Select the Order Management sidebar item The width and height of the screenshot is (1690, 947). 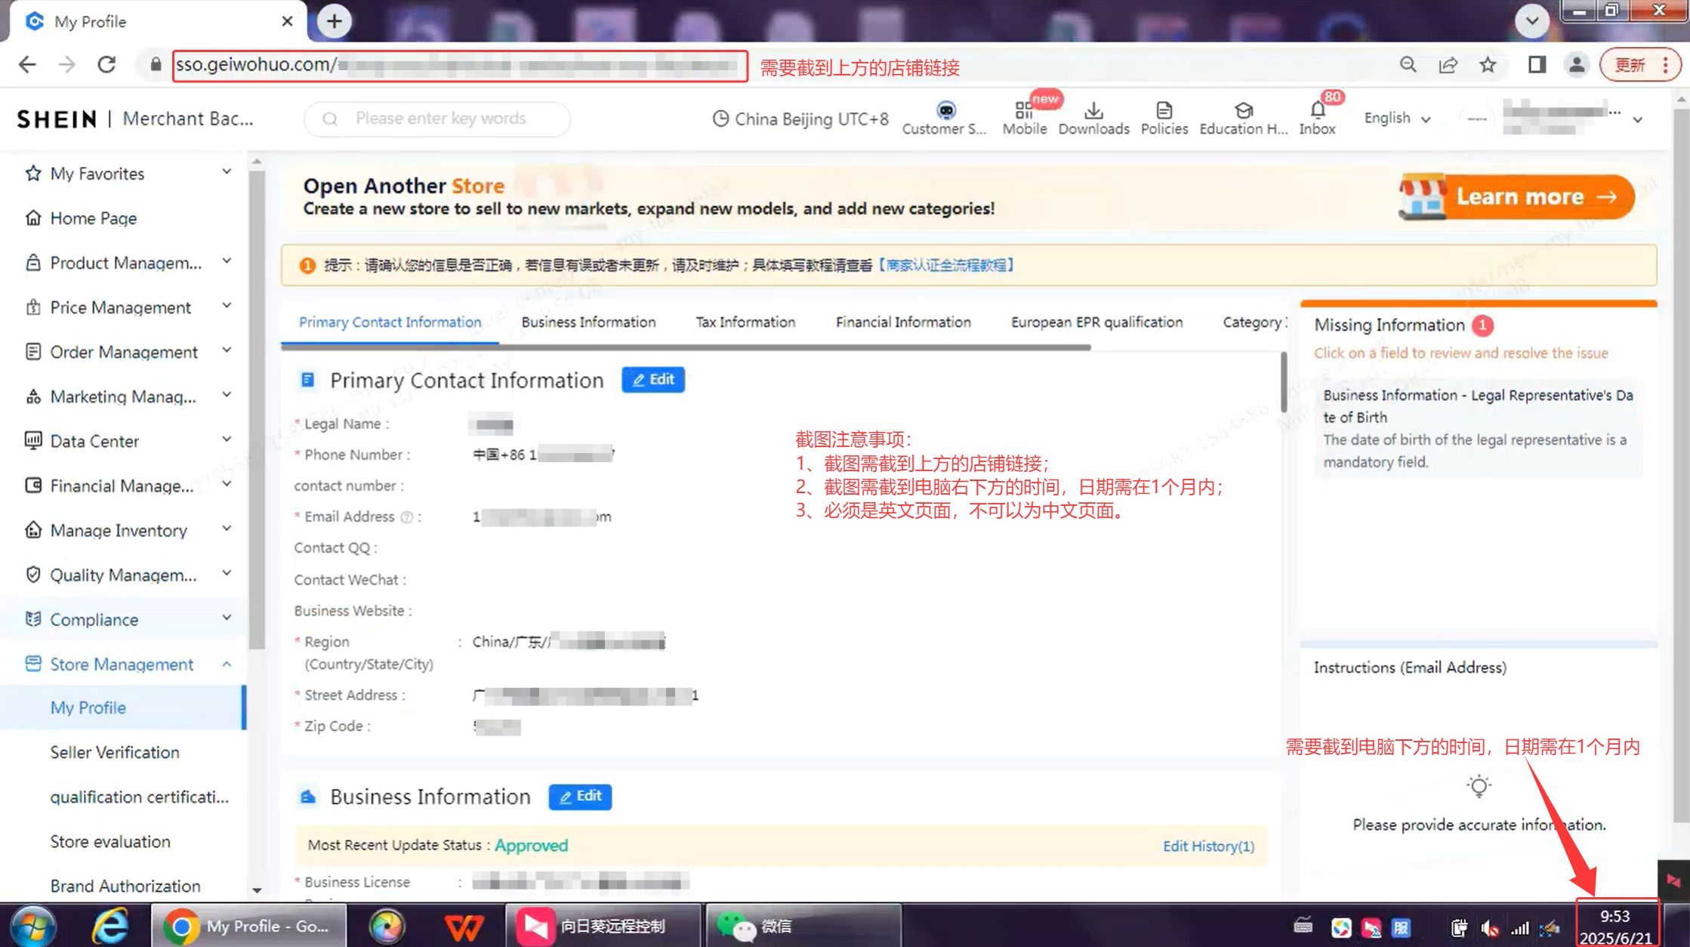(x=122, y=352)
